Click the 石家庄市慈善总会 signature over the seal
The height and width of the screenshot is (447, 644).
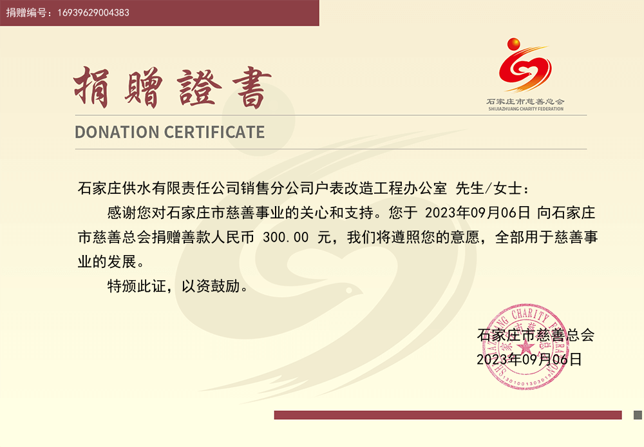click(x=535, y=335)
